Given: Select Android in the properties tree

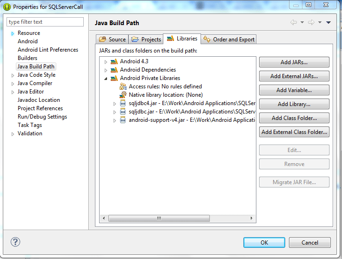Looking at the screenshot, I should (x=28, y=41).
